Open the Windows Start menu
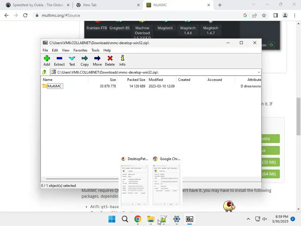Screen dimensions: 301x226 pos(112,219)
